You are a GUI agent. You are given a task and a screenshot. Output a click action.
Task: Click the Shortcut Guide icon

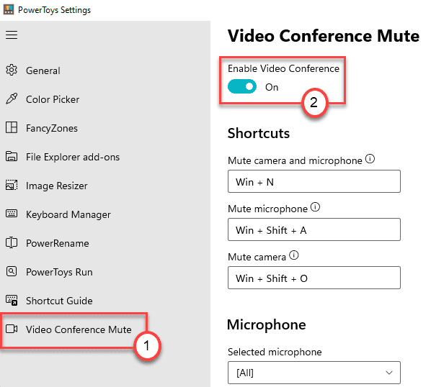(x=12, y=301)
